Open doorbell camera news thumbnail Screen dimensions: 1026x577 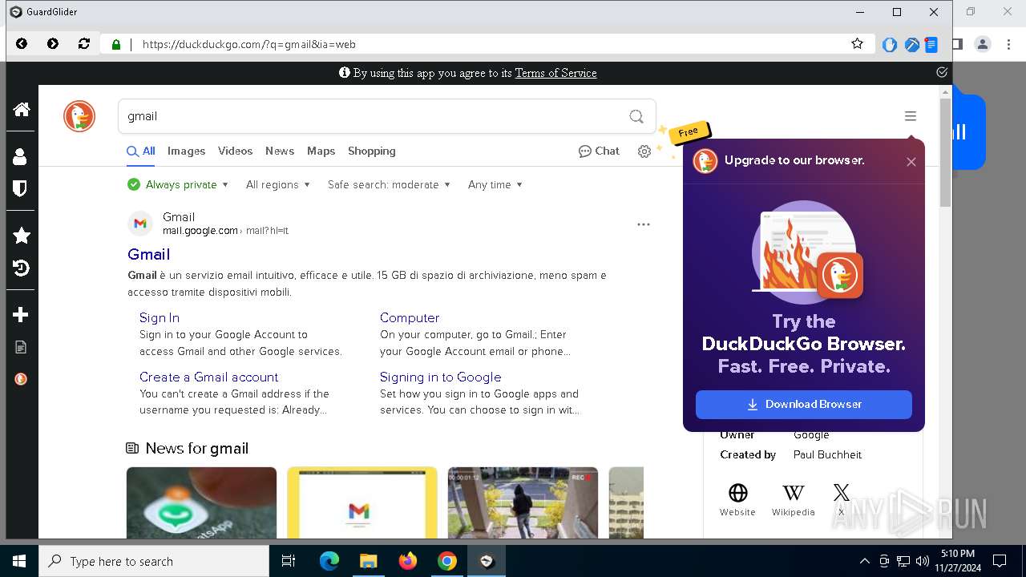click(523, 502)
